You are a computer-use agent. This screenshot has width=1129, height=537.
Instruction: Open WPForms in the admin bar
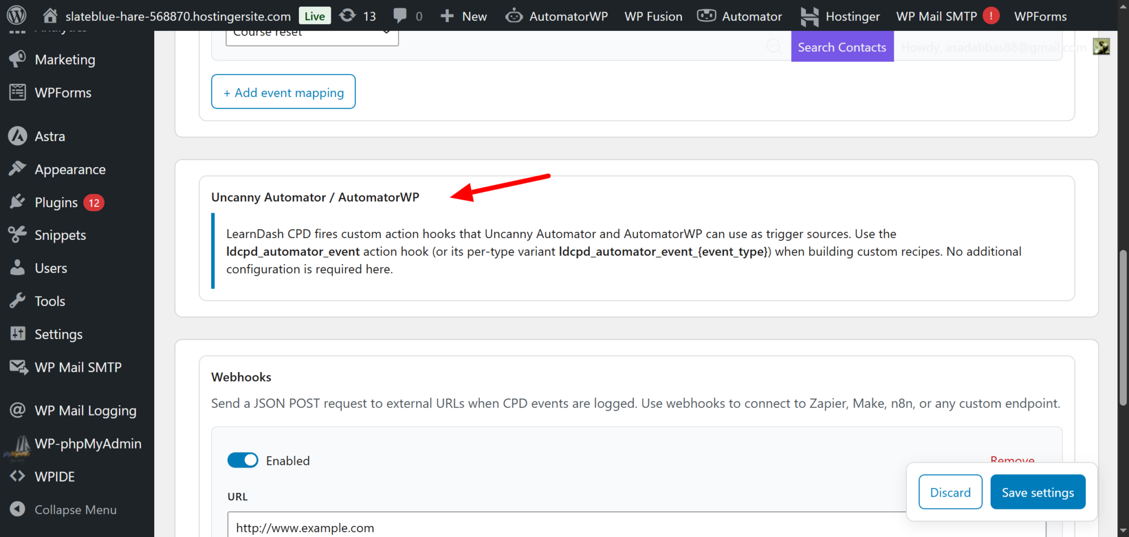click(x=1040, y=16)
